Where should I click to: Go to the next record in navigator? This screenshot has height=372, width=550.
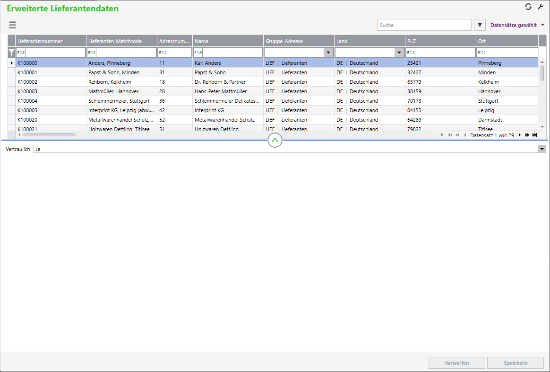coord(520,135)
